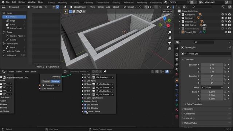Open the Modifiers wrench tab icon

coord(177,86)
